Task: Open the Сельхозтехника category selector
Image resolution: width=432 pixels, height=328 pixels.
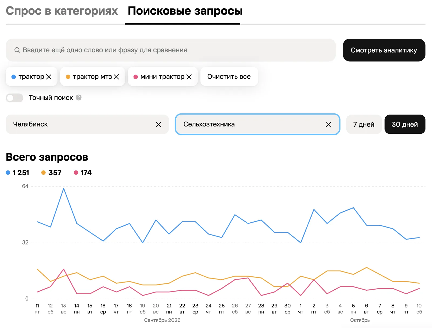Action: click(x=257, y=124)
